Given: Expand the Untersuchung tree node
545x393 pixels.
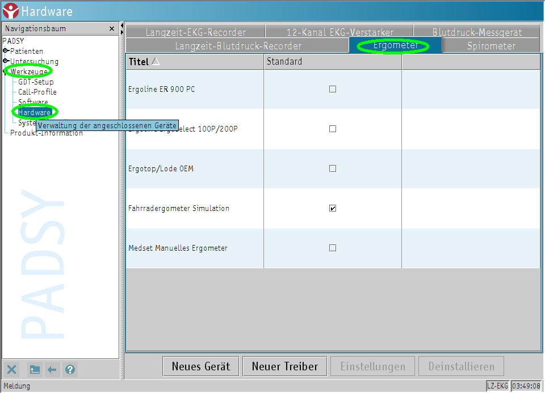Looking at the screenshot, I should 6,61.
